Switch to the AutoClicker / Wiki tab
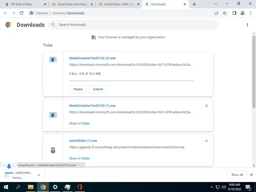The width and height of the screenshot is (256, 192). pos(119,4)
